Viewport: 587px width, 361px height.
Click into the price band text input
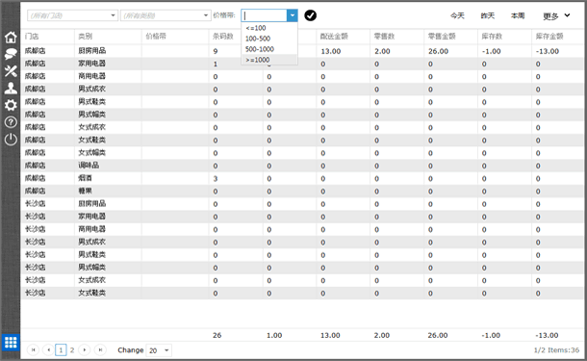pyautogui.click(x=265, y=15)
